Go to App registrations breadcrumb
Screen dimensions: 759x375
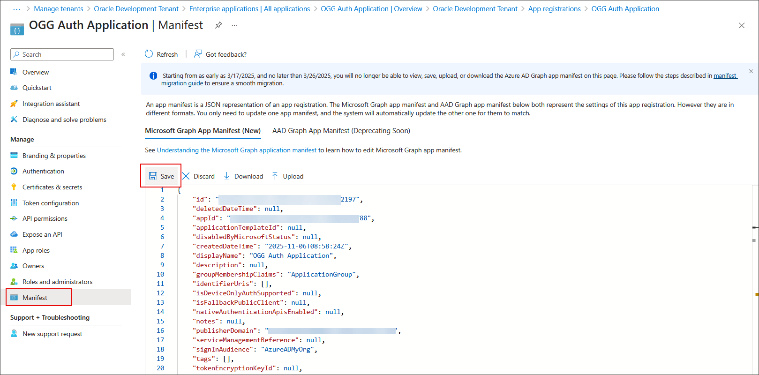pos(554,9)
